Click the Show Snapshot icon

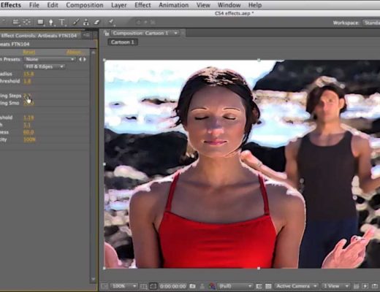(202, 286)
